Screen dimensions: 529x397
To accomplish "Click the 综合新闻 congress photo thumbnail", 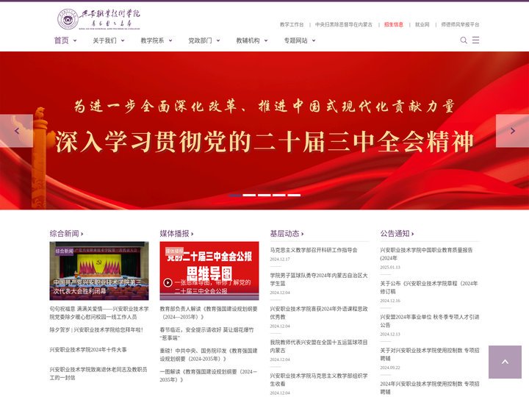I will click(99, 271).
